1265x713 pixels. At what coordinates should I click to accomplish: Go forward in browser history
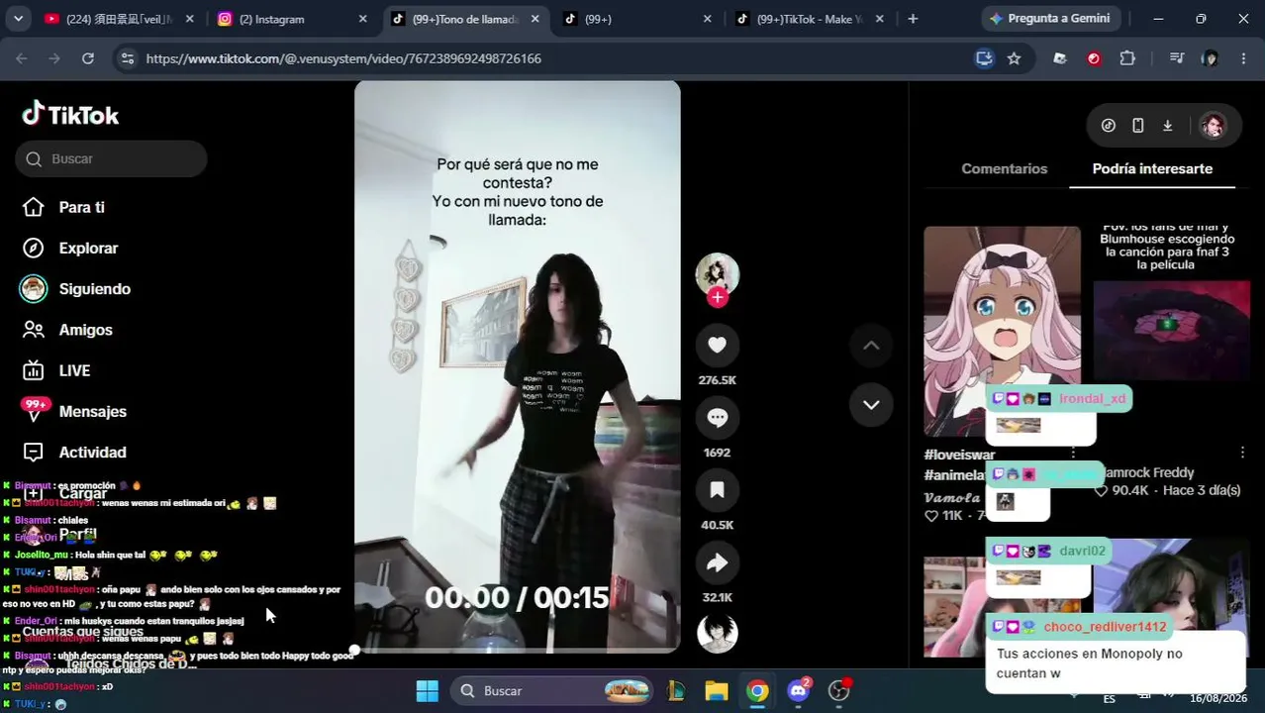[x=54, y=58]
